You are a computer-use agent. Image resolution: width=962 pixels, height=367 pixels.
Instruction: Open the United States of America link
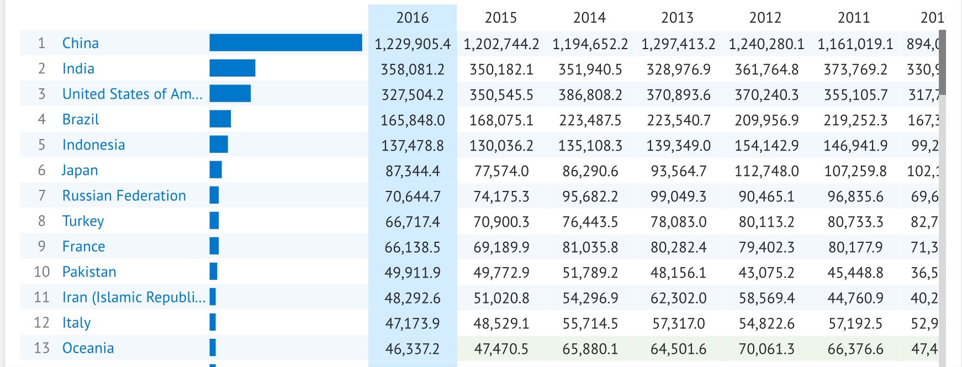coord(133,94)
